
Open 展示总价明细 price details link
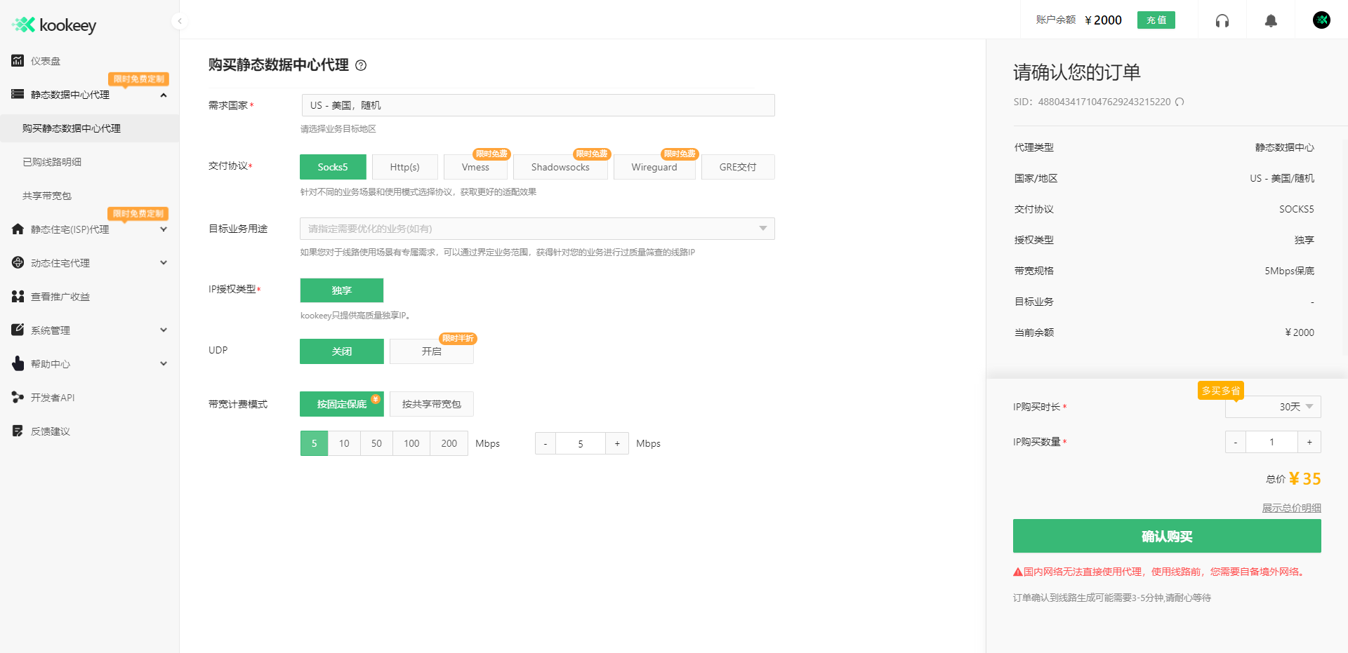tap(1292, 507)
